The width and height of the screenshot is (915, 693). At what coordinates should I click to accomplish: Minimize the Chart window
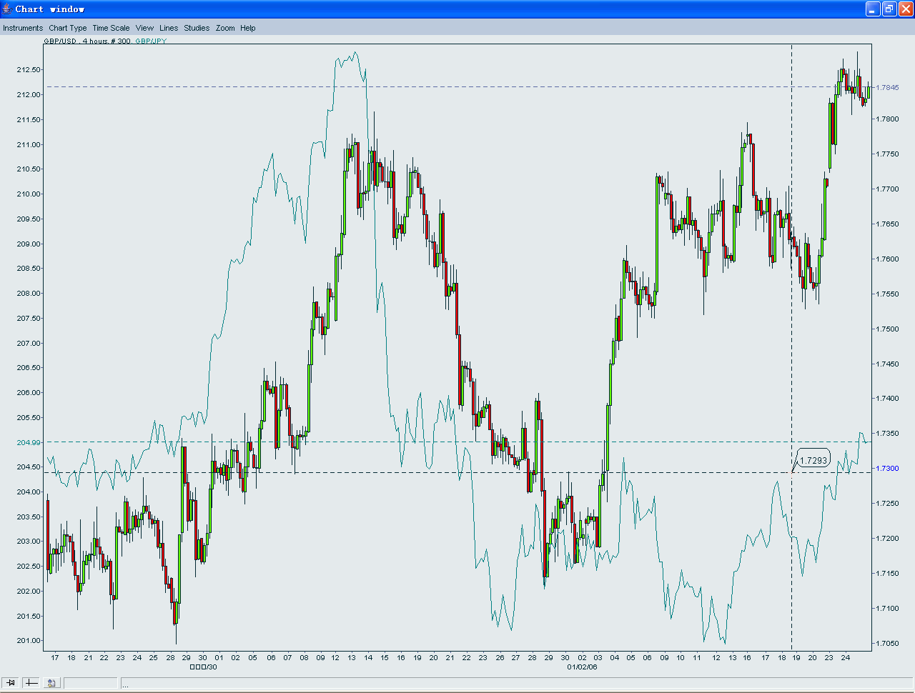873,9
